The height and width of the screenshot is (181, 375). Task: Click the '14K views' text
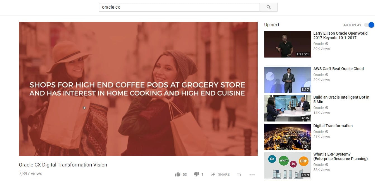pyautogui.click(x=321, y=113)
